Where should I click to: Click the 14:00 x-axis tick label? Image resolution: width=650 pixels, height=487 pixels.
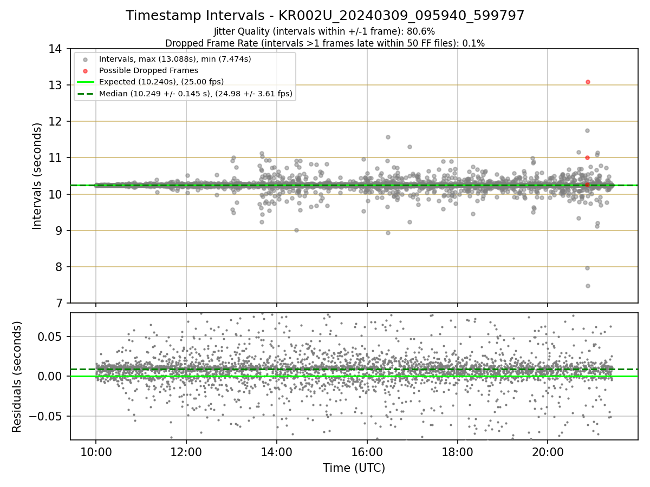point(277,451)
